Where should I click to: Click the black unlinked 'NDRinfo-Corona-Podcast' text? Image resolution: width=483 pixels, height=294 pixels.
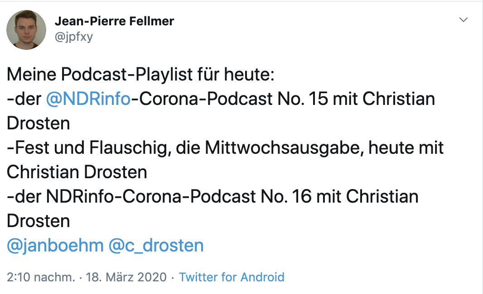tap(153, 197)
